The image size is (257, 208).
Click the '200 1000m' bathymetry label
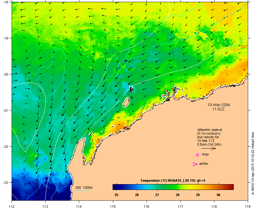(x=84, y=188)
